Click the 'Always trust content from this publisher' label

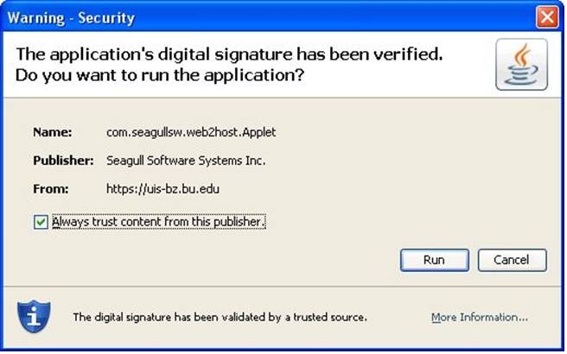coord(158,222)
